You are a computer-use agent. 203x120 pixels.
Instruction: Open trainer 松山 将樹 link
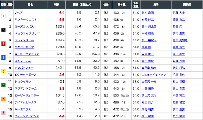coord(179,82)
